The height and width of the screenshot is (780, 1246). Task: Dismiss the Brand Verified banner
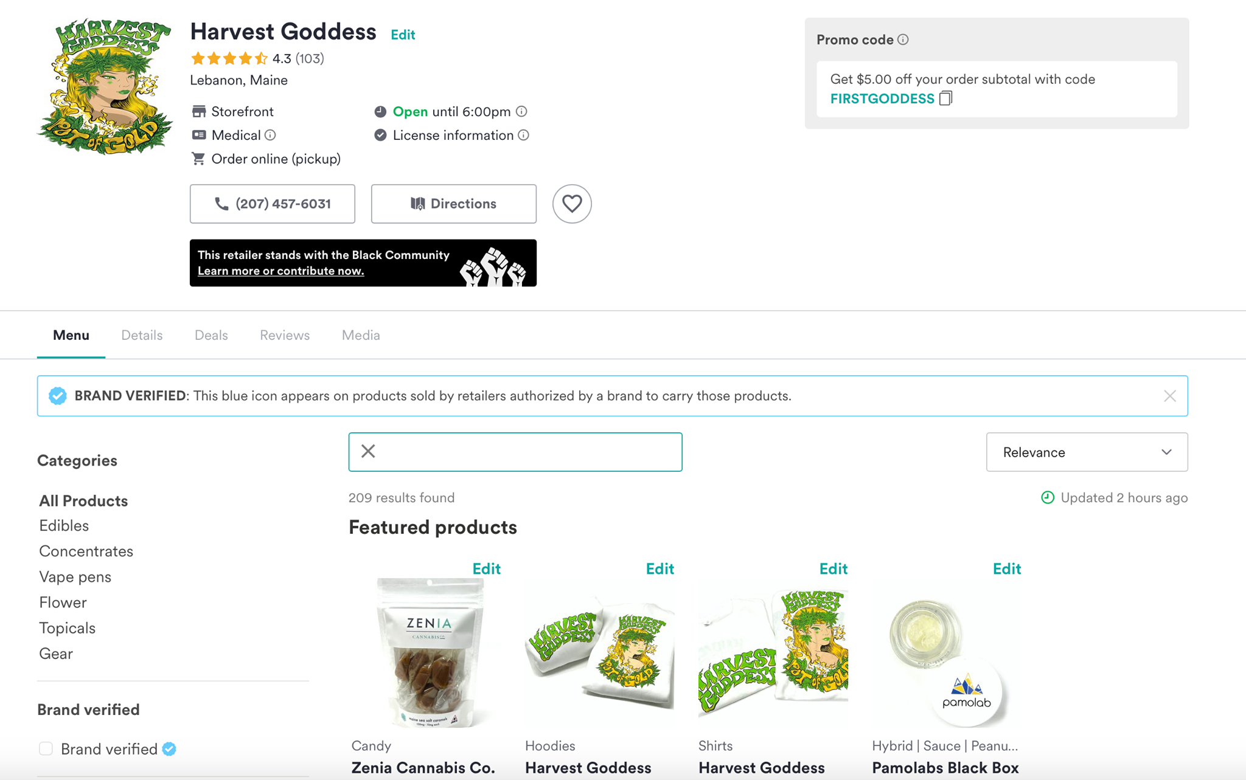point(1169,396)
